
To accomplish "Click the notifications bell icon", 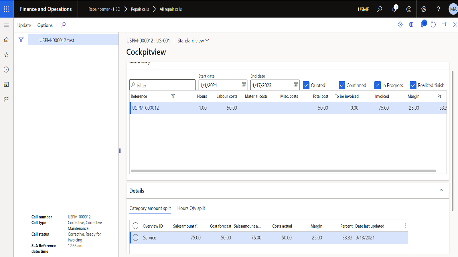I will [394, 9].
